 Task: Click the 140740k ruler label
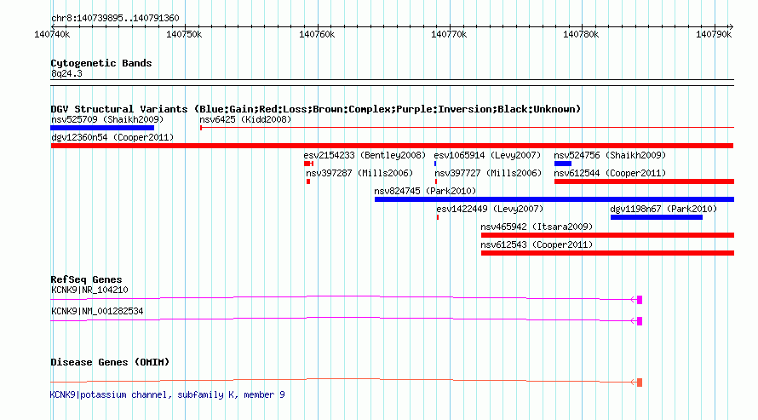(52, 34)
